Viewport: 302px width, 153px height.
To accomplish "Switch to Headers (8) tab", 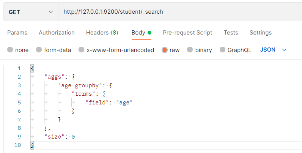I will 102,33.
